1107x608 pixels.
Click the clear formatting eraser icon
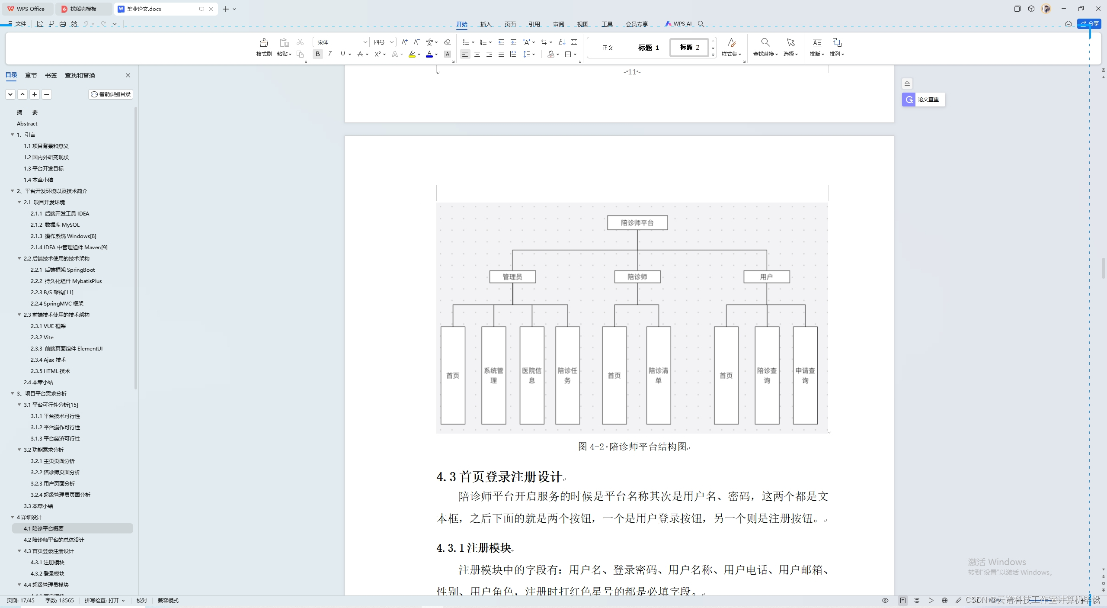tap(447, 42)
